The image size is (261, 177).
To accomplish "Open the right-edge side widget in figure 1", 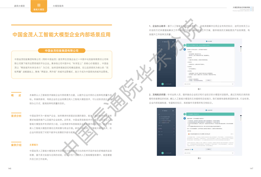I will 241,49.
